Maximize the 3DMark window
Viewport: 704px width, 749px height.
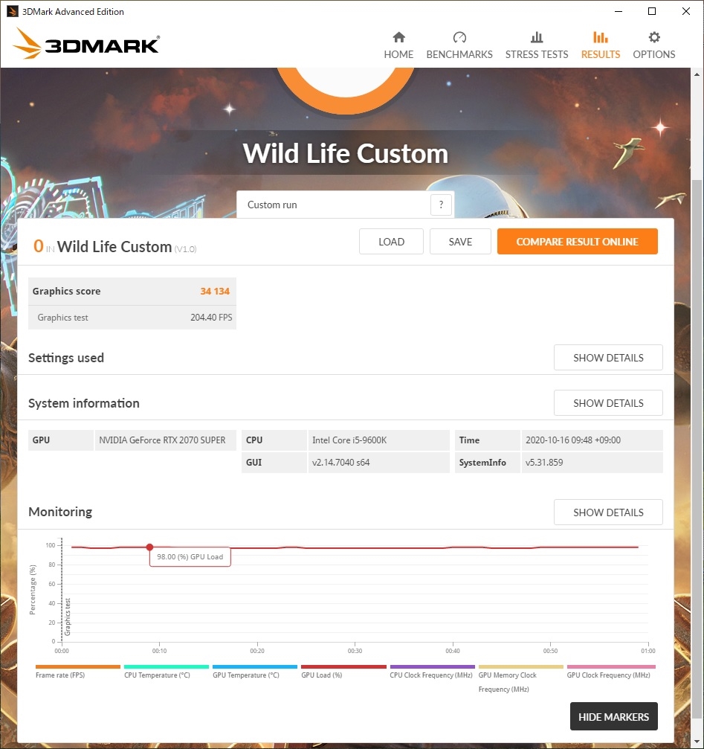652,11
